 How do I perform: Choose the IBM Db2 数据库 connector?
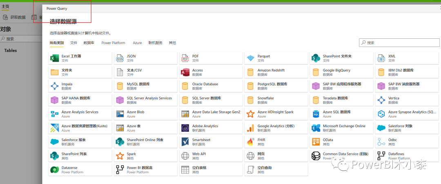click(408, 72)
